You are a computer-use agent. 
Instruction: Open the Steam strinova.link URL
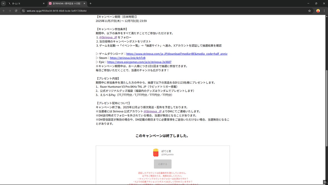pos(128,58)
